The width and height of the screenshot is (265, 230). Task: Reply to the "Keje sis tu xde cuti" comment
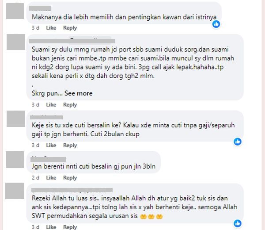point(70,146)
